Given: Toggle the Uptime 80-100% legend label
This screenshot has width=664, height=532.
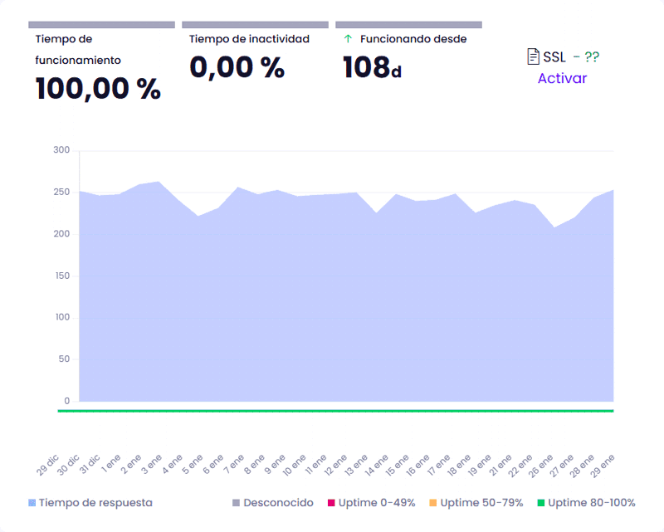Looking at the screenshot, I should coord(591,503).
